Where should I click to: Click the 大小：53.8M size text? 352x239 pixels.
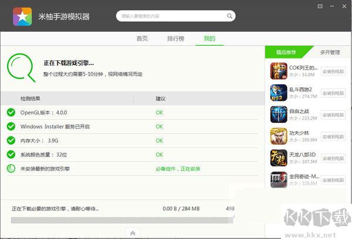302,74
